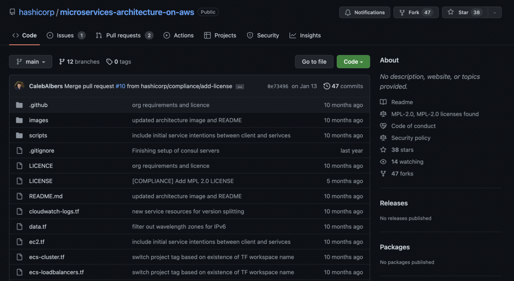Click the tags icon next to 0 tags
This screenshot has height=281, width=514.
(x=110, y=62)
